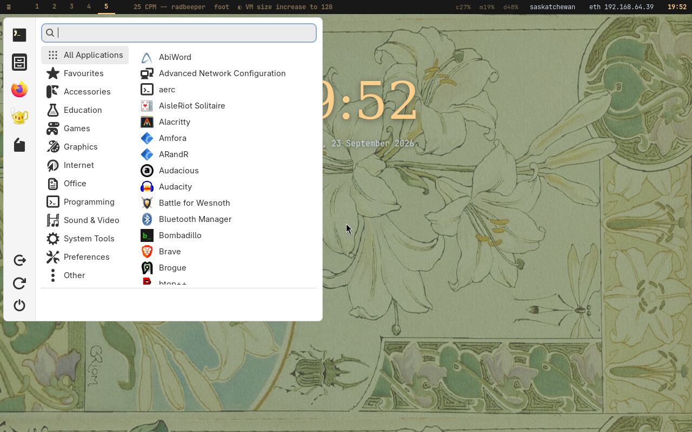Click the power off icon
Image resolution: width=692 pixels, height=432 pixels.
coord(19,306)
